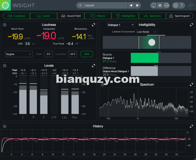Click the relay meter icon beside pause
The width and height of the screenshot is (196, 160).
click(166, 5)
